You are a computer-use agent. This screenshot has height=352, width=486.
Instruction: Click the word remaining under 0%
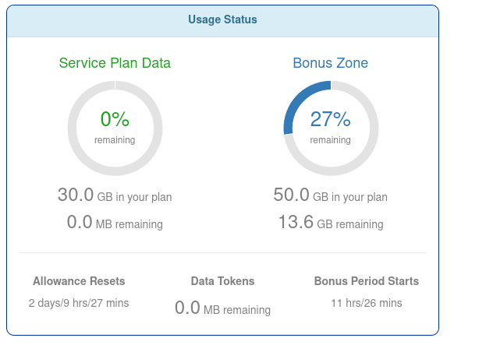pos(115,140)
